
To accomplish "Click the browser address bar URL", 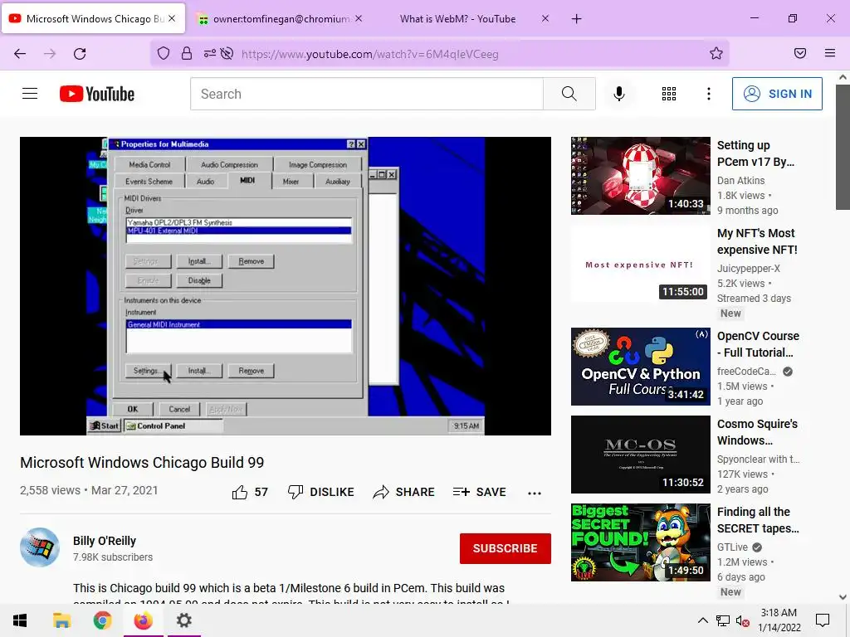I will (369, 54).
